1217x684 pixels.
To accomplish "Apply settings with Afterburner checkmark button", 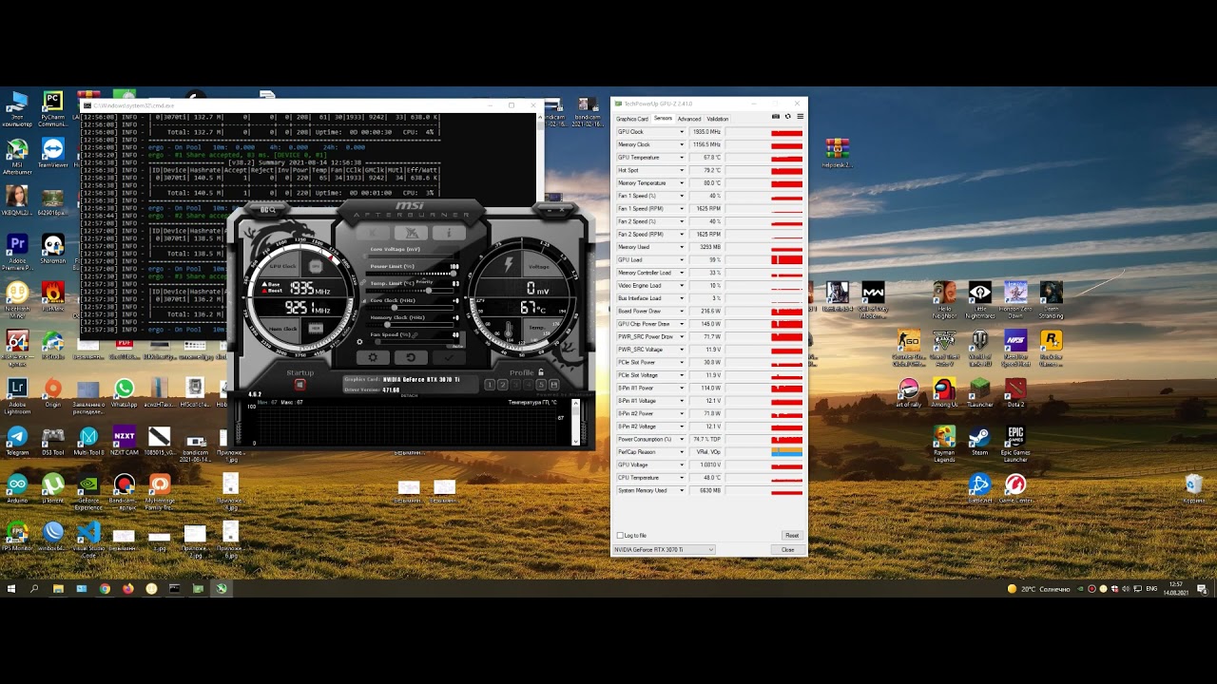I will 449,357.
